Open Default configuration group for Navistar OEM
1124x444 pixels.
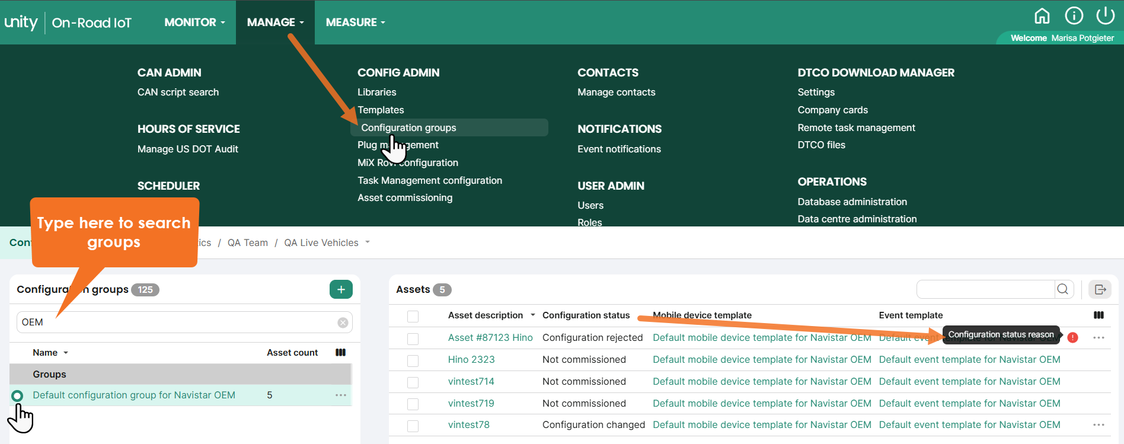134,395
